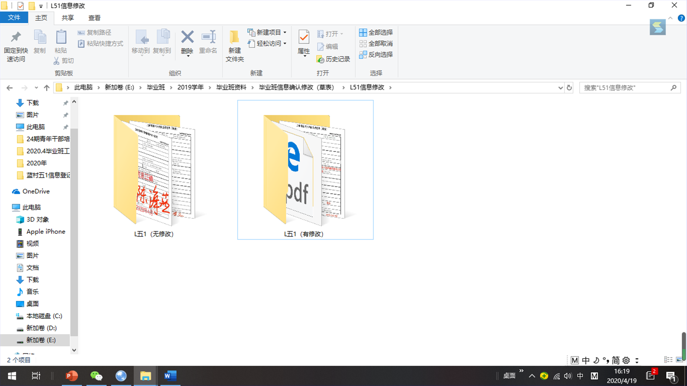Click the Delete (删除) ribbon icon
The width and height of the screenshot is (687, 386).
(x=187, y=42)
